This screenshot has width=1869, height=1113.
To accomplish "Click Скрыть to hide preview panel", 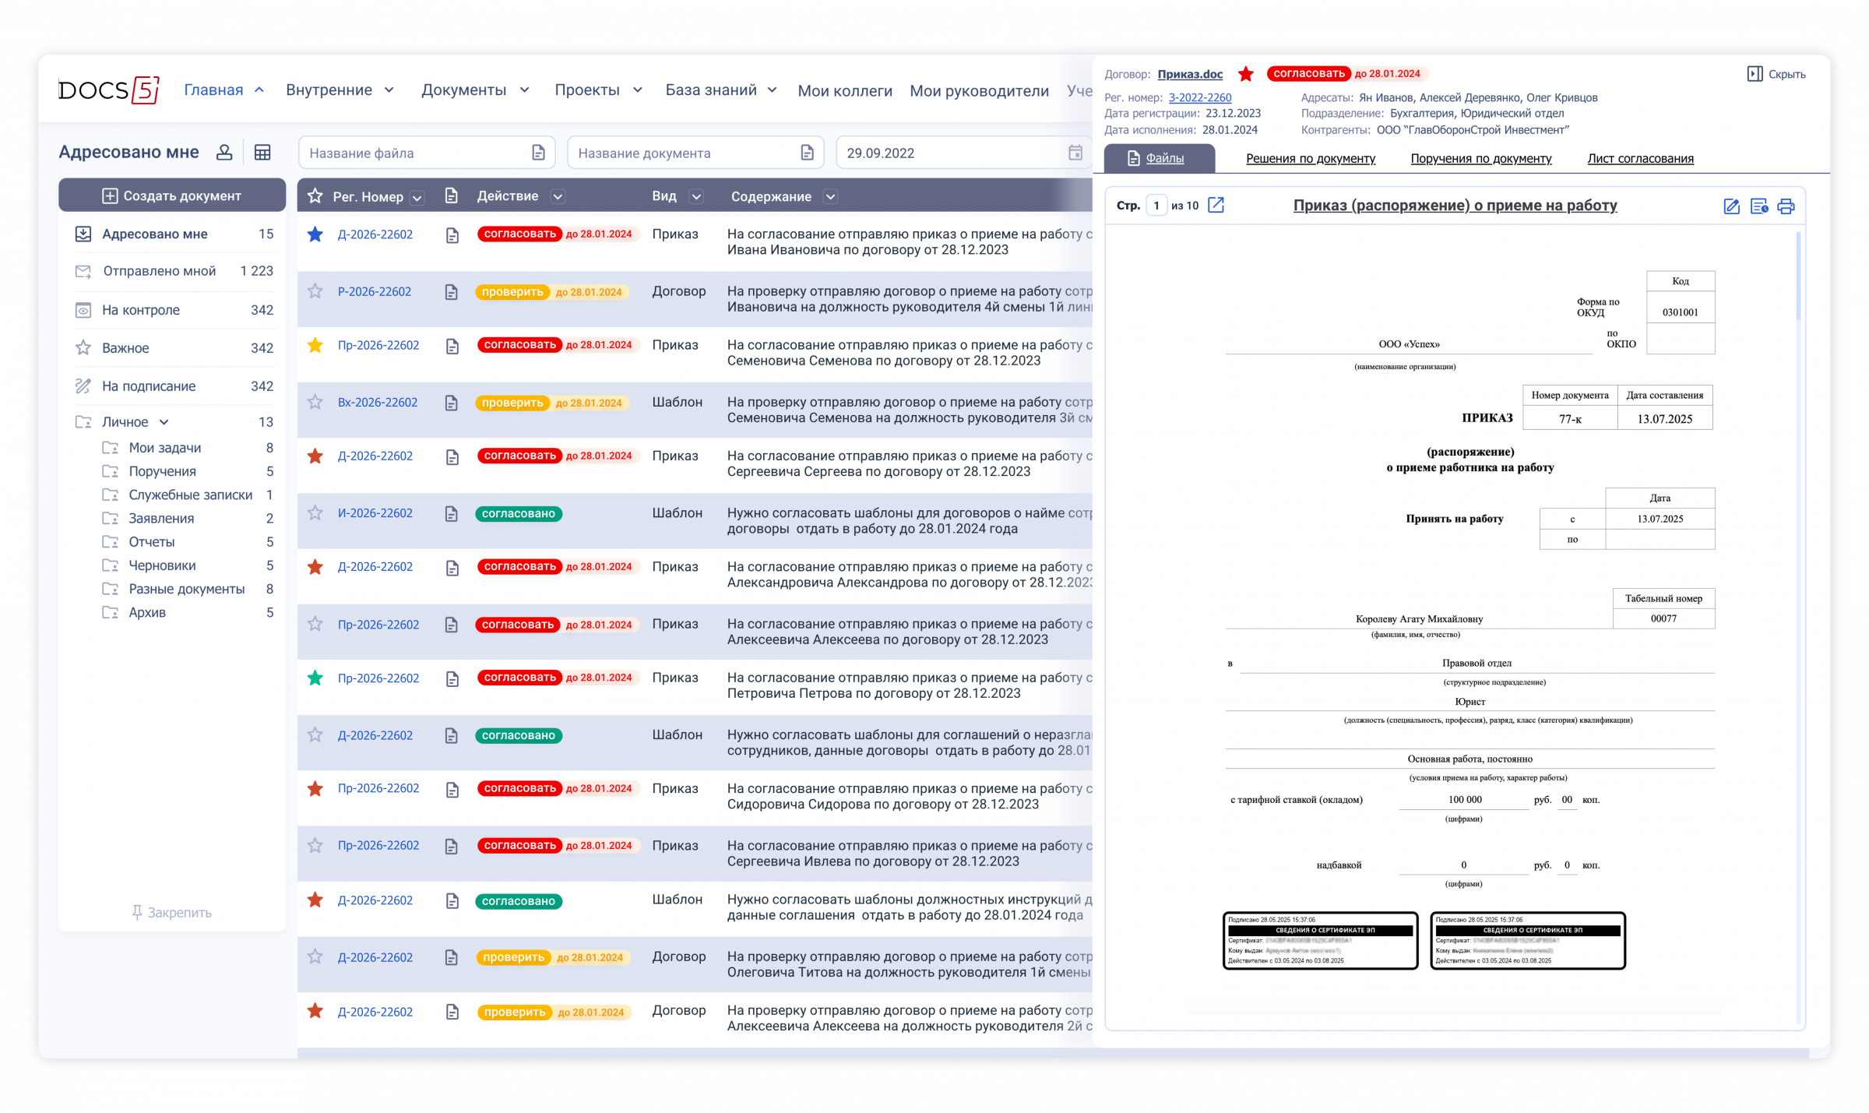I will [1776, 74].
